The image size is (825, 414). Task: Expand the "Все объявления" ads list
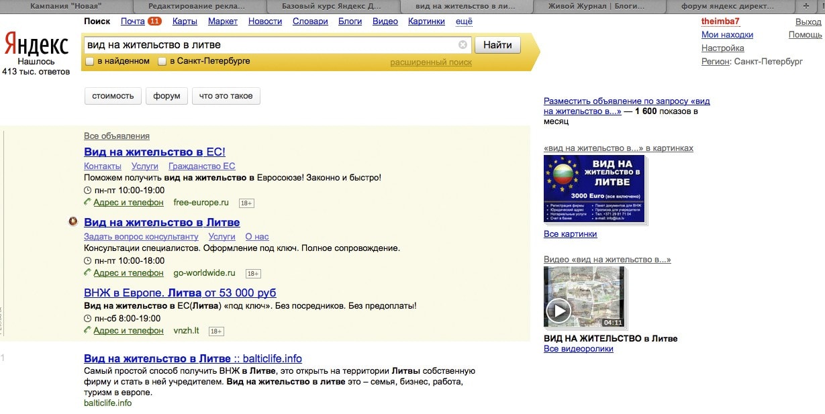coord(117,136)
